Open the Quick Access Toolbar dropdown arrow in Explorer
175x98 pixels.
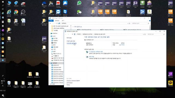[x=57, y=18]
